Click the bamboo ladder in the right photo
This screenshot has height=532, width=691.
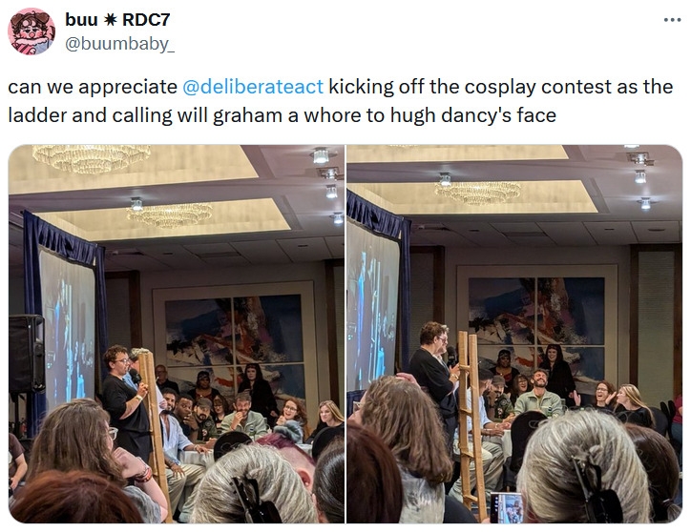coord(471,425)
